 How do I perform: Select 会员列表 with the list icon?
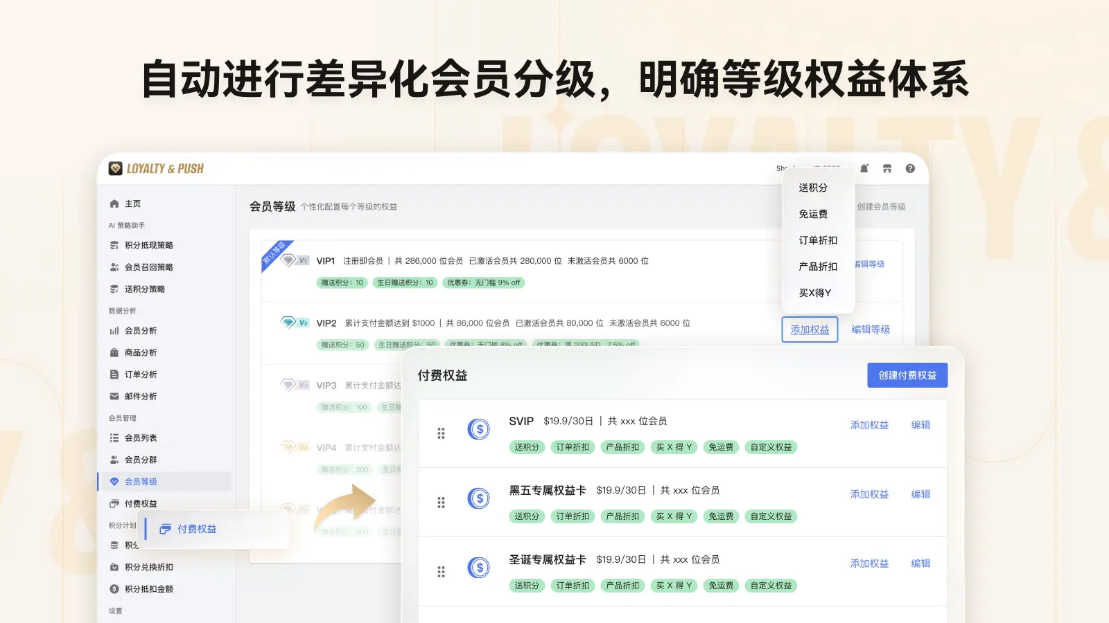coord(140,437)
